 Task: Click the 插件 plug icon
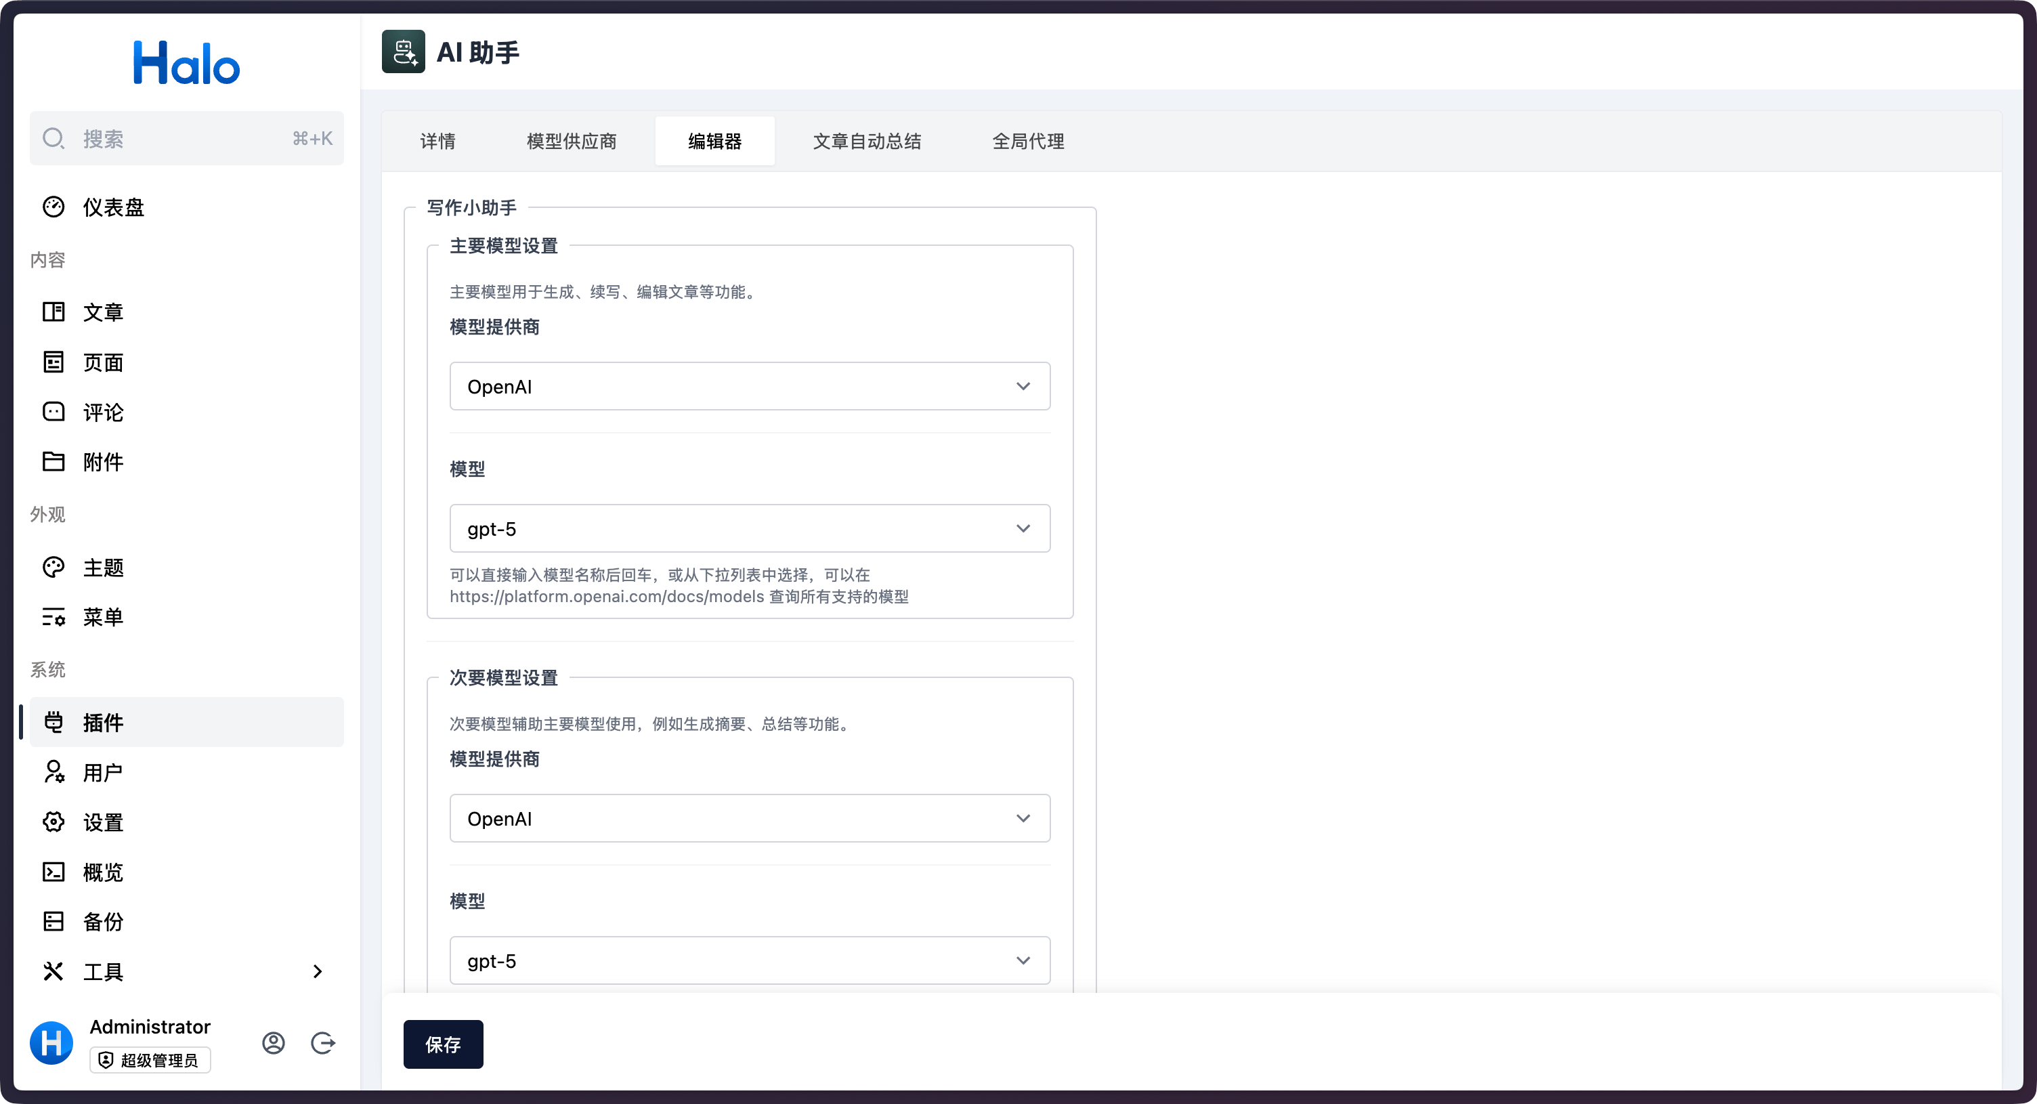tap(53, 722)
